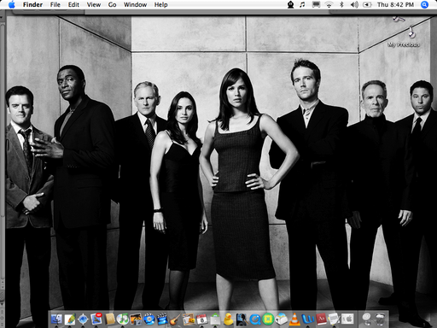Open Spotlight search
Screen dimensions: 437x328
point(424,4)
